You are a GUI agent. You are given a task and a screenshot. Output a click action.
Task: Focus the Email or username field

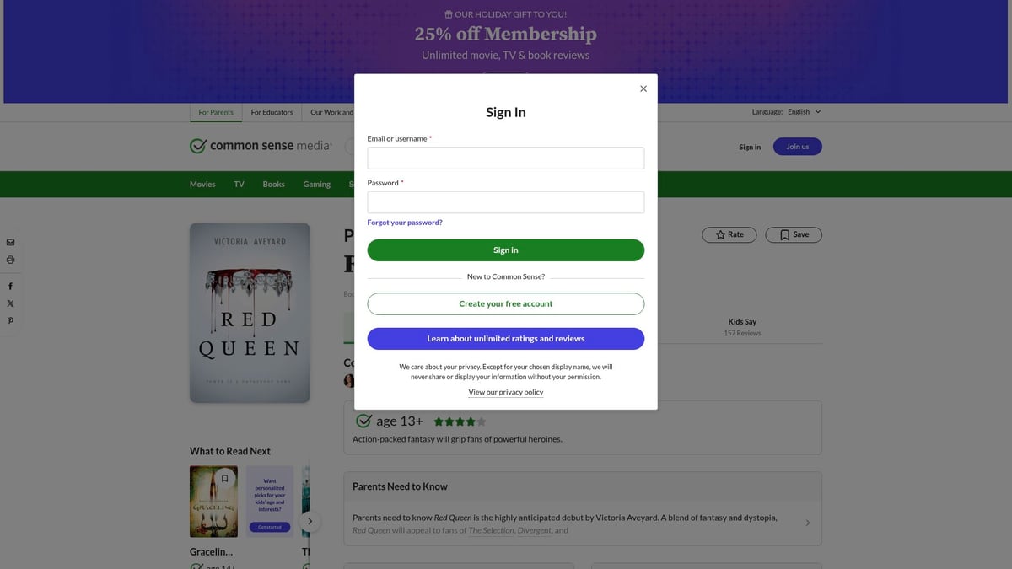click(505, 158)
